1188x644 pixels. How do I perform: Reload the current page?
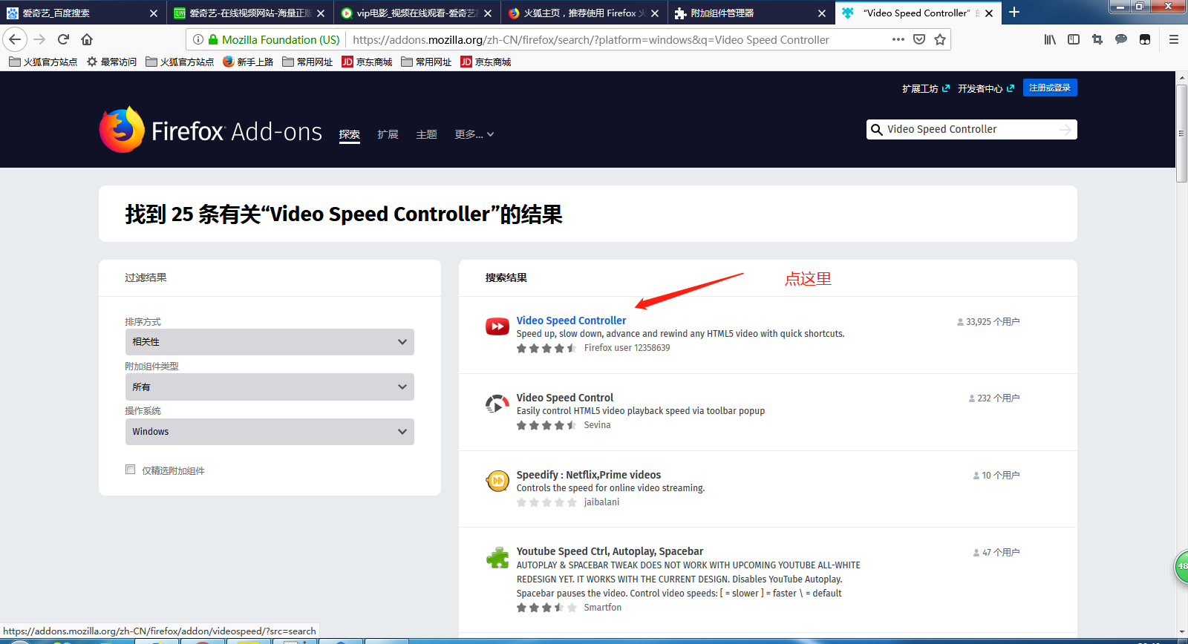click(x=63, y=39)
